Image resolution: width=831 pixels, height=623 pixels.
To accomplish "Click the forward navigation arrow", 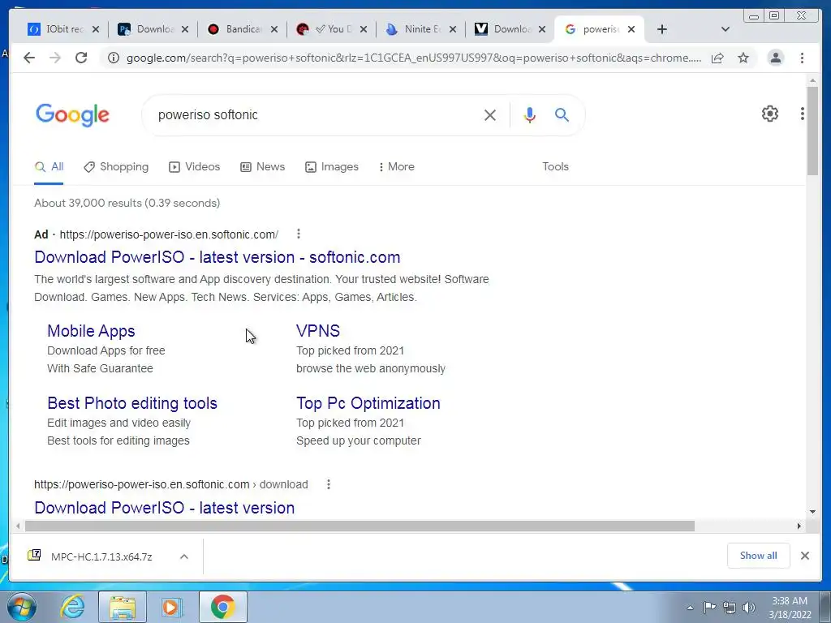I will [x=55, y=58].
